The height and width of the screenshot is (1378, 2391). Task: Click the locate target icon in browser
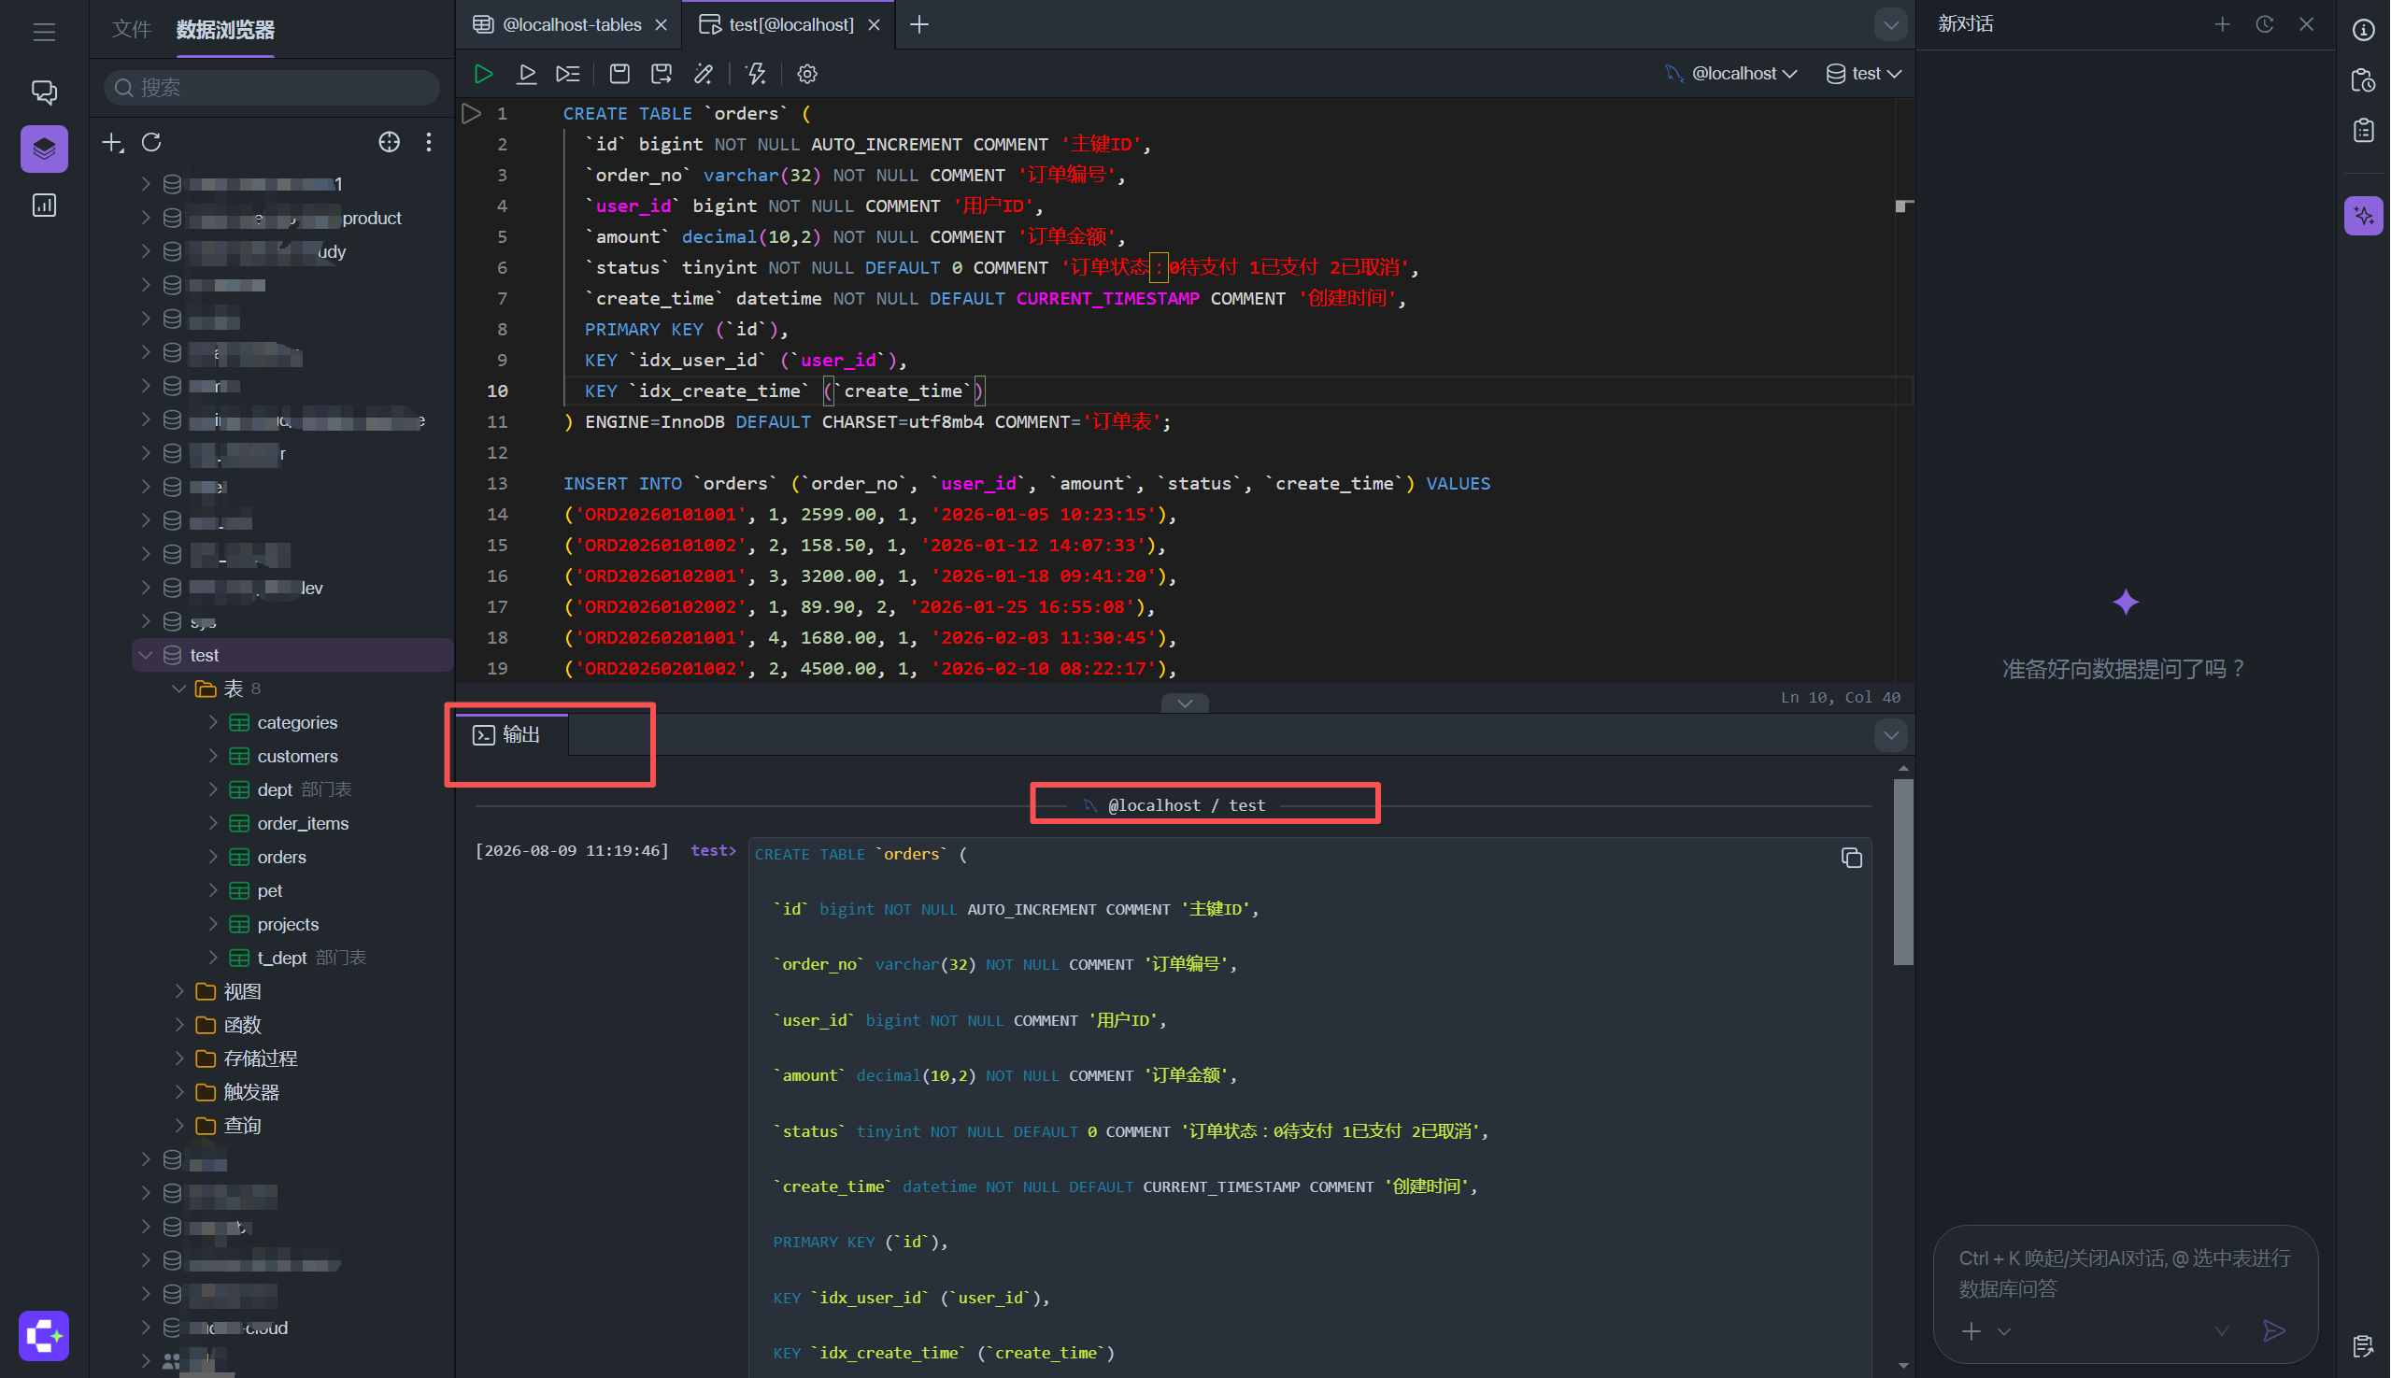[x=389, y=142]
